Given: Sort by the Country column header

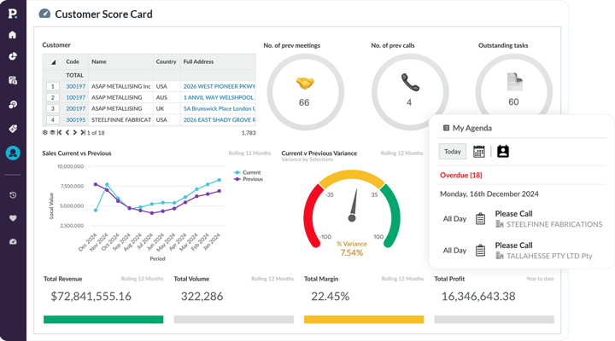Looking at the screenshot, I should pyautogui.click(x=166, y=62).
